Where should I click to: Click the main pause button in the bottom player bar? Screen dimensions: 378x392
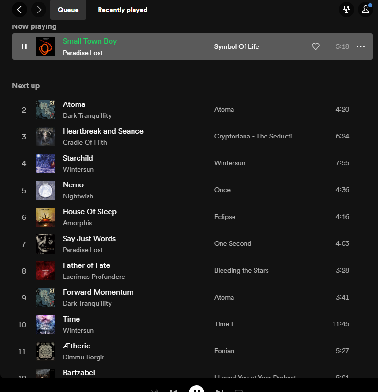tap(197, 389)
